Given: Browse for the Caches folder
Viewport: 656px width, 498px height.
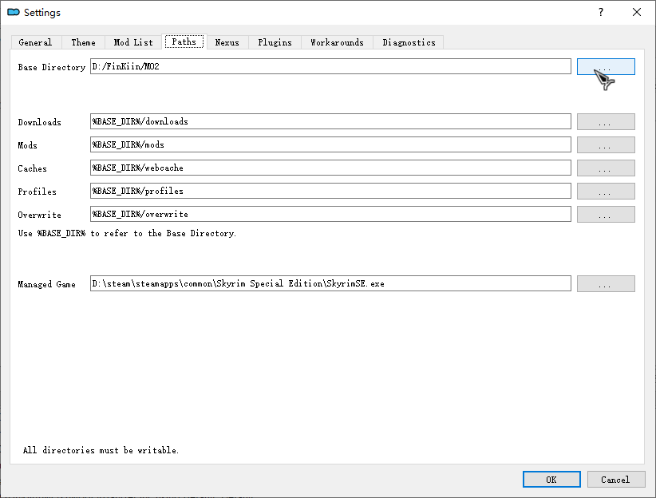Looking at the screenshot, I should (606, 168).
